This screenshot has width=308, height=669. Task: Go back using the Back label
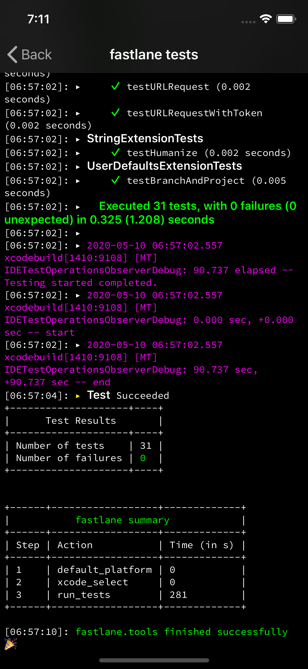[x=36, y=54]
